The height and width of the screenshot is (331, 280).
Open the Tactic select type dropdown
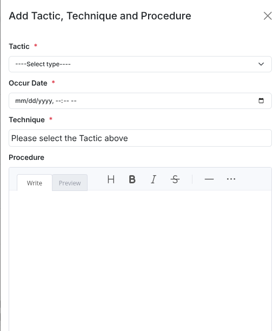(x=140, y=64)
